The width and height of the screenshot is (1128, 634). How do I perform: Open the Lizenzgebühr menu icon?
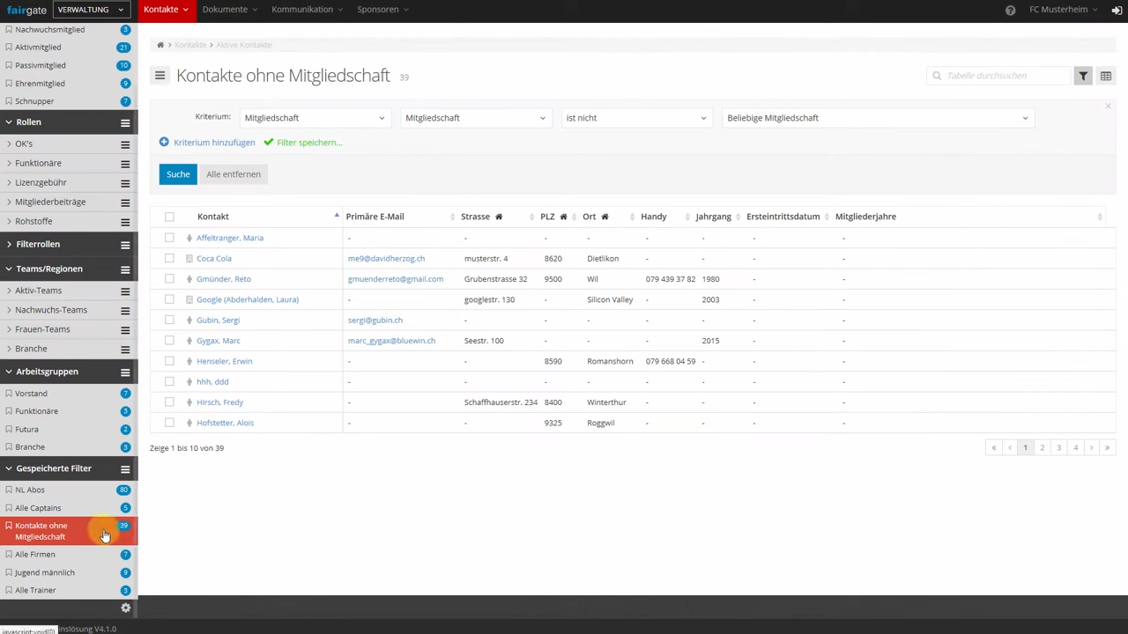click(125, 183)
